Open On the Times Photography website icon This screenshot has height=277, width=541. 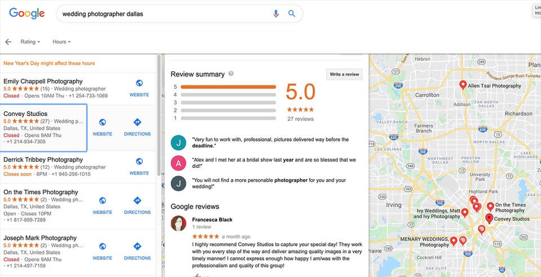[x=103, y=200]
